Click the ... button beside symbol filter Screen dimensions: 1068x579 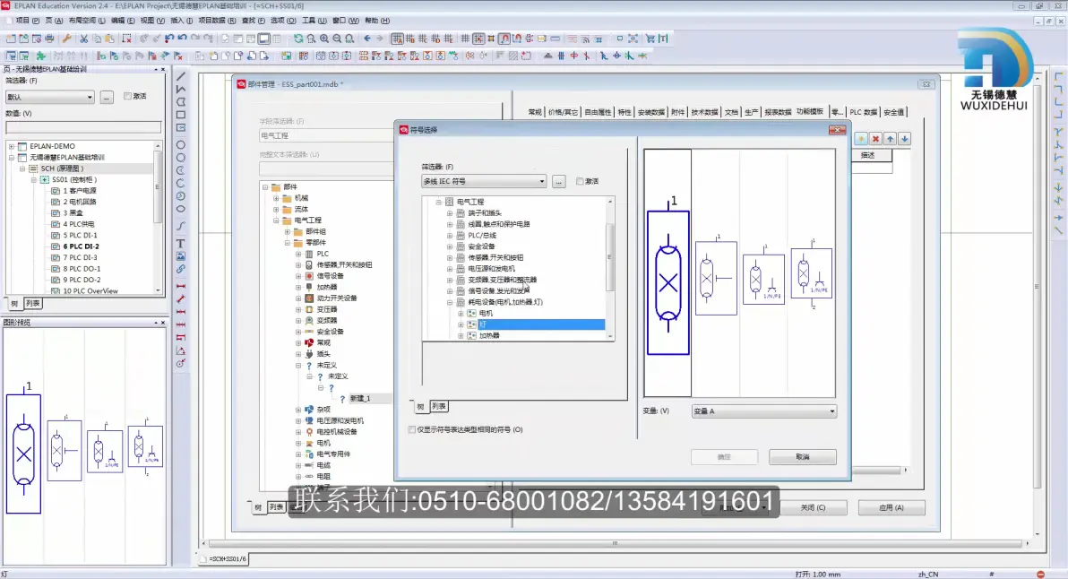pos(558,181)
